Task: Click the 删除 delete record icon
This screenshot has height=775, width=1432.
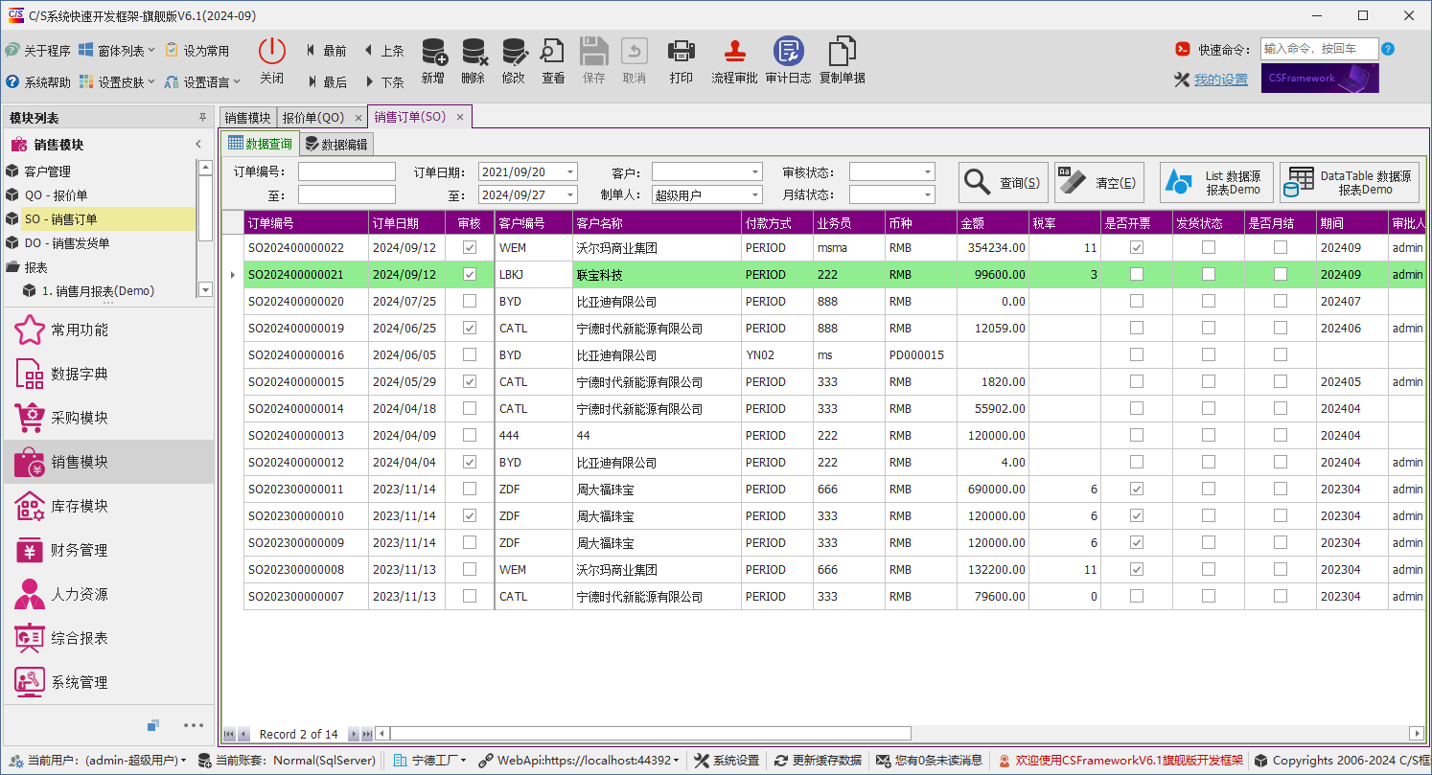Action: 473,51
